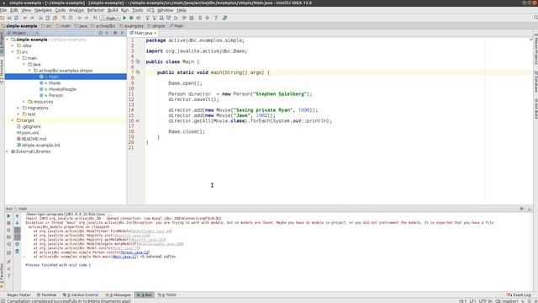
Task: Click the Close red X in Run panel
Action: pyautogui.click(x=9, y=268)
